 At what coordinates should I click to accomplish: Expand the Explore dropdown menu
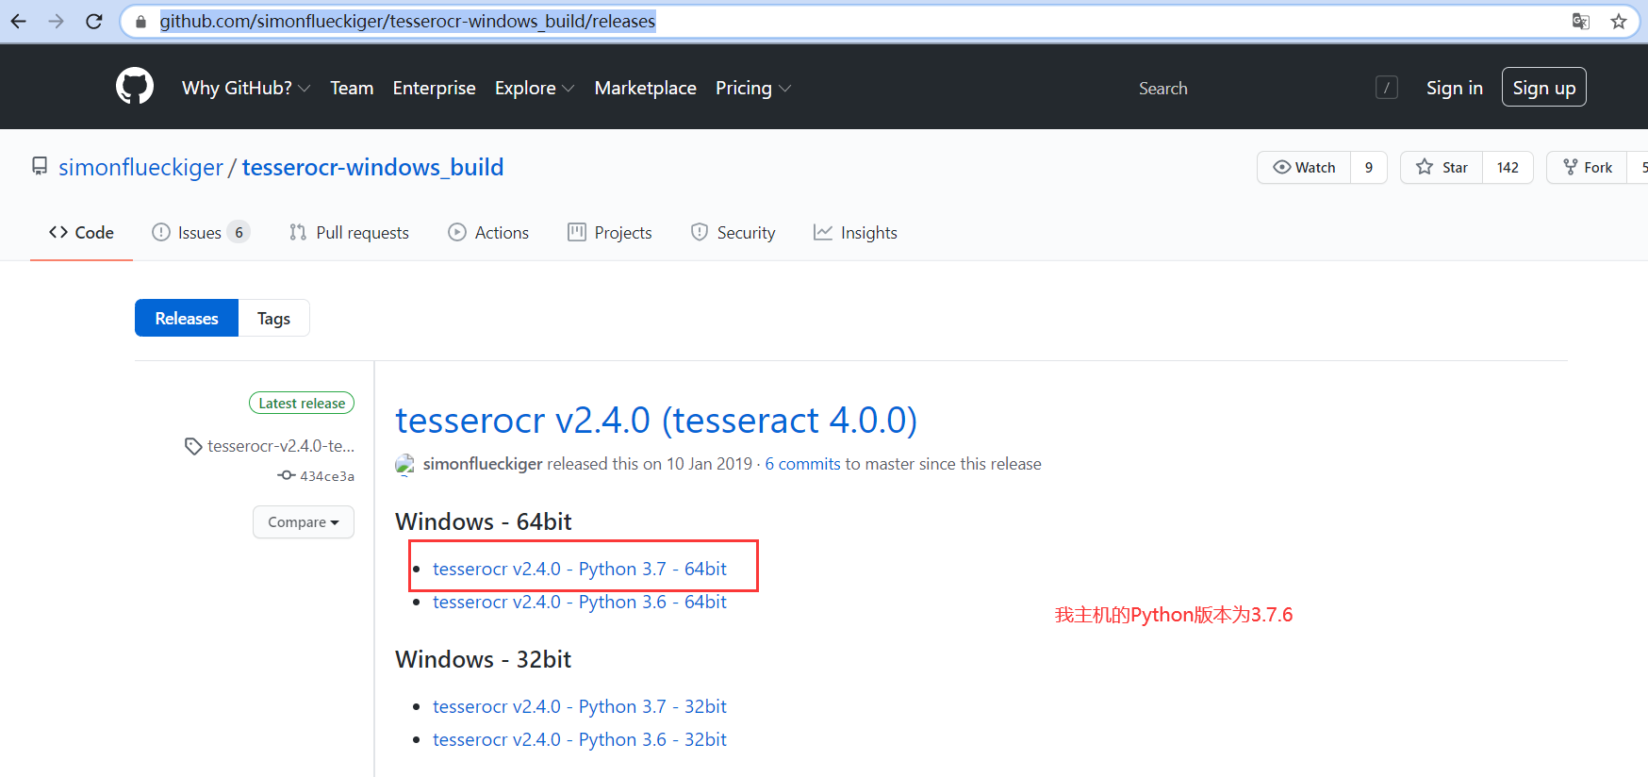(x=535, y=88)
